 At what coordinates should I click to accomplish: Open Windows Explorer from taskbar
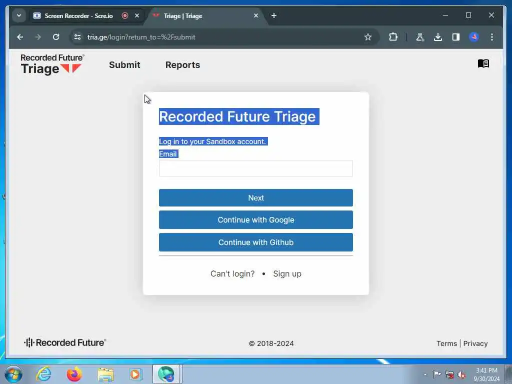point(105,374)
